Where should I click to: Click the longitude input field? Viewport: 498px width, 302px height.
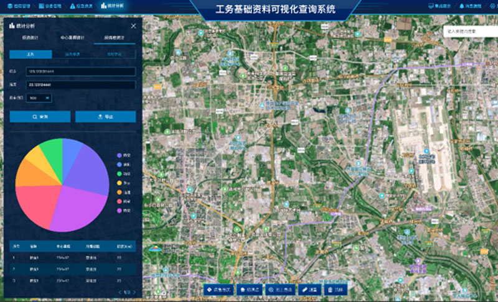(x=81, y=72)
